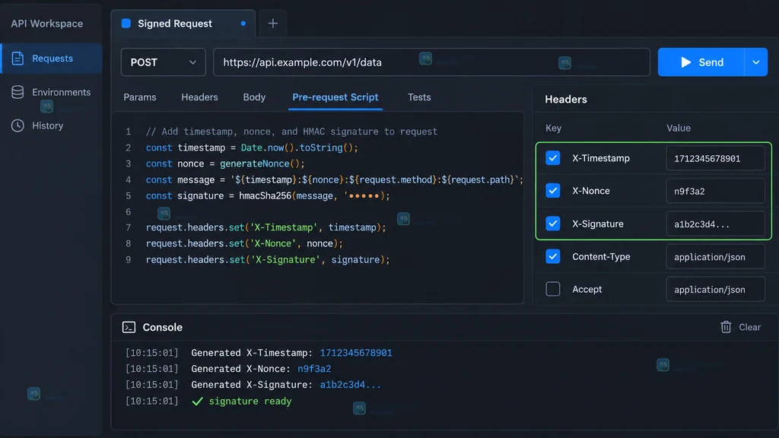Open the POST method dropdown
Screen dimensions: 779x438
[163, 62]
